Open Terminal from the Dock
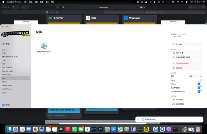The image size is (207, 134). coord(175,129)
